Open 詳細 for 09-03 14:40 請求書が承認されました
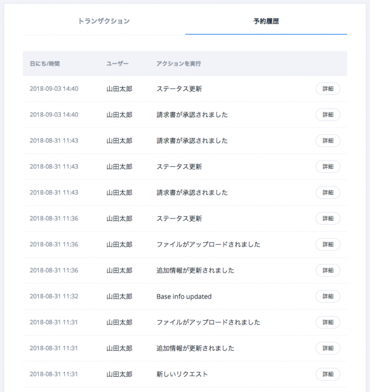Screen dimensions: 370x392 pyautogui.click(x=328, y=114)
